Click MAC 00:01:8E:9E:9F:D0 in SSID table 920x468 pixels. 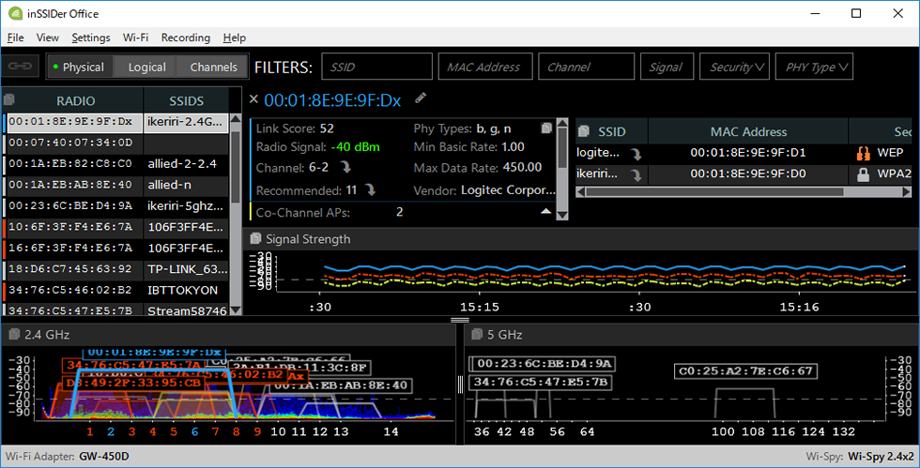(x=748, y=174)
